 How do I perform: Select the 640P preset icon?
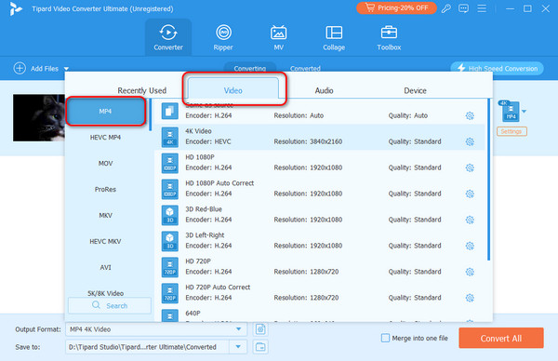pos(170,315)
